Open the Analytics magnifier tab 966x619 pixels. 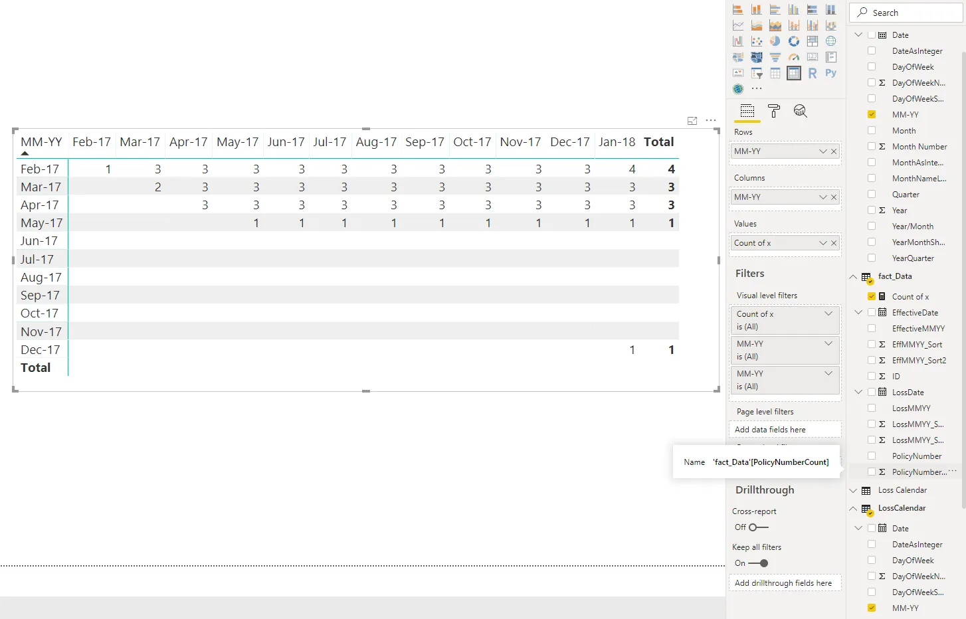(x=801, y=111)
